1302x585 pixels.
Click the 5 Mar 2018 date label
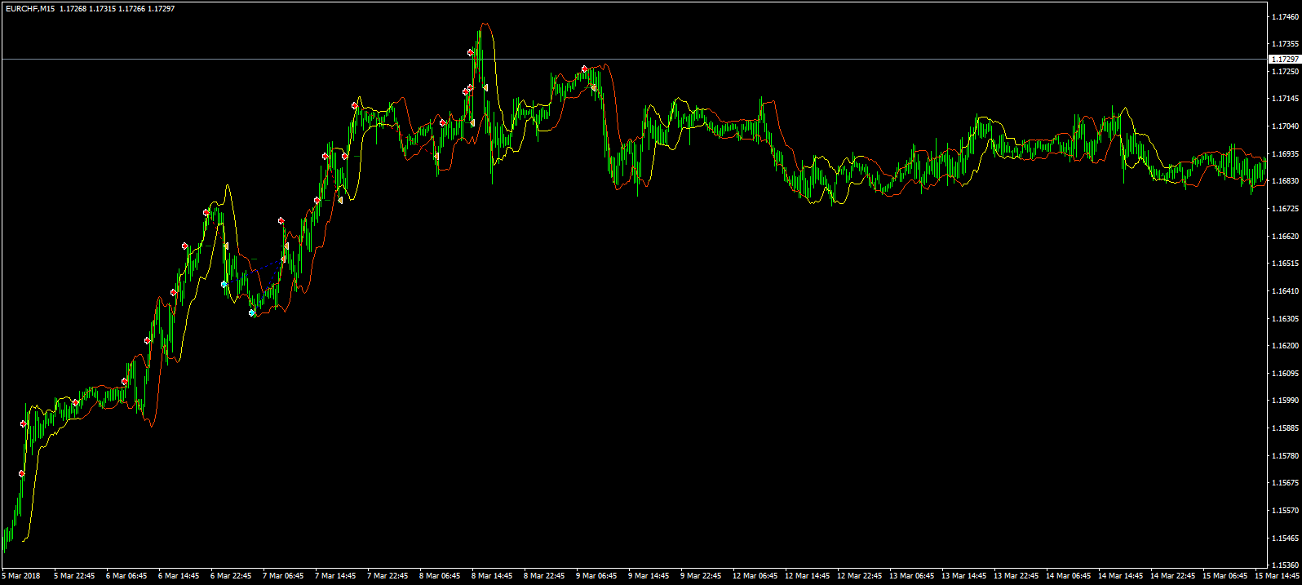(21, 576)
